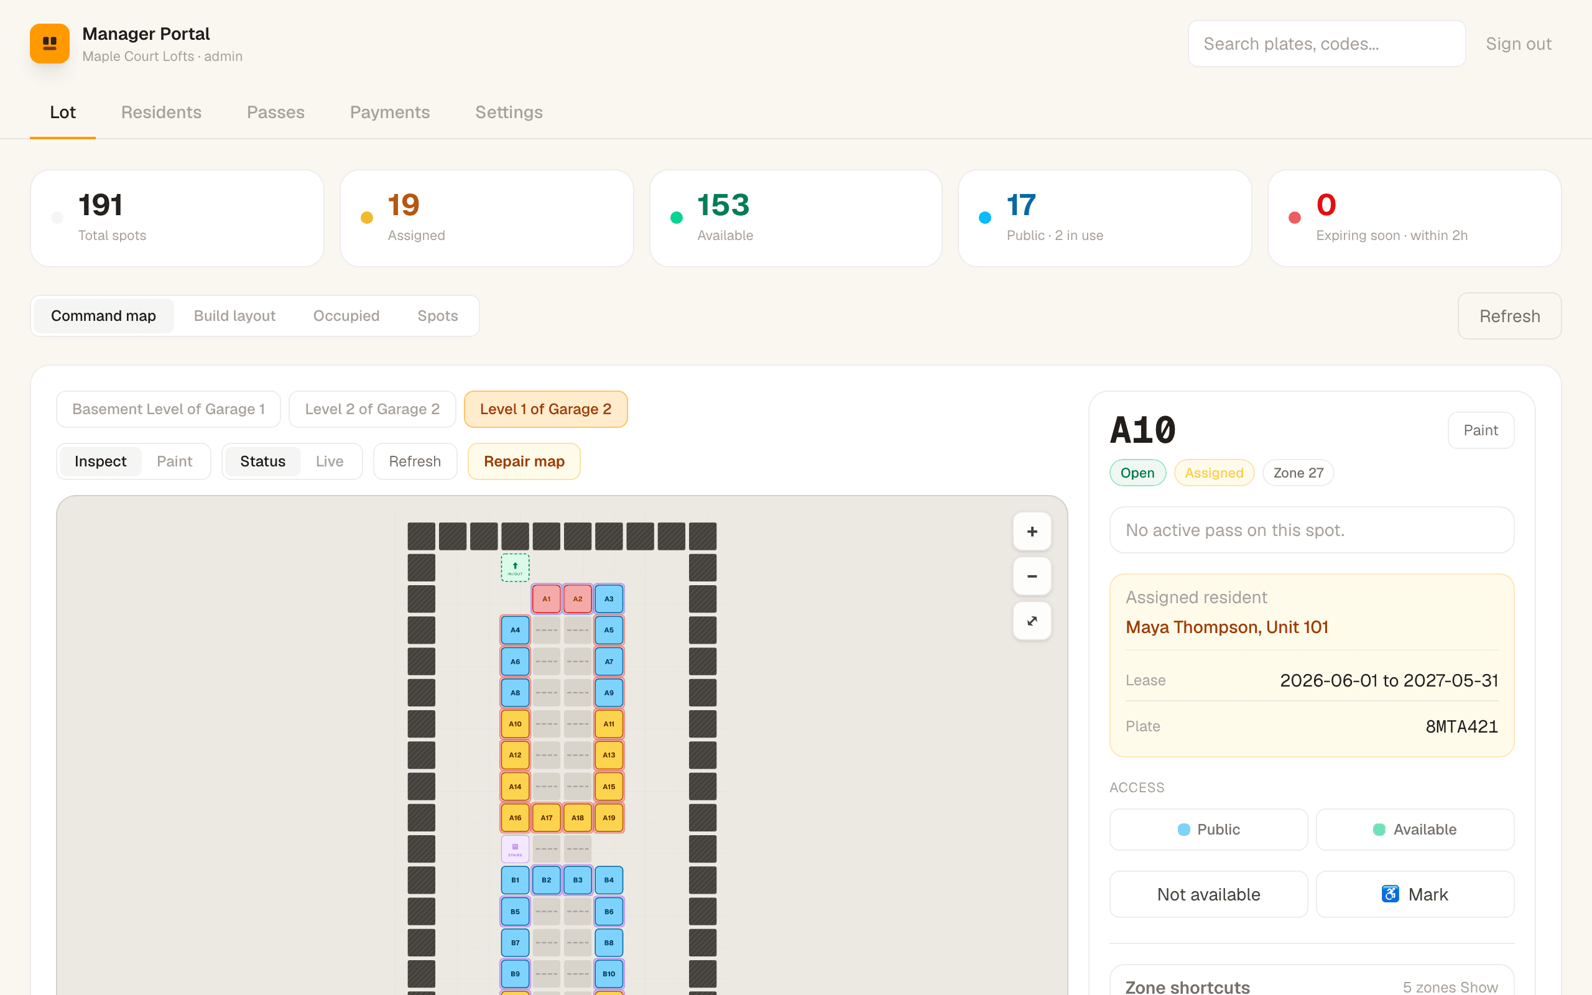Image resolution: width=1592 pixels, height=995 pixels.
Task: Click the 19 Assigned stat card
Action: 486,218
